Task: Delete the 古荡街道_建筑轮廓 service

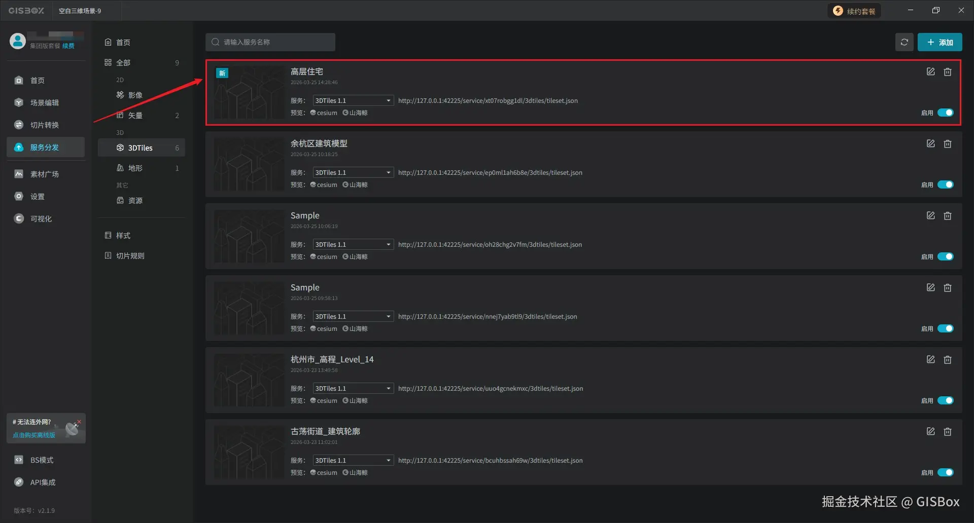Action: (948, 431)
